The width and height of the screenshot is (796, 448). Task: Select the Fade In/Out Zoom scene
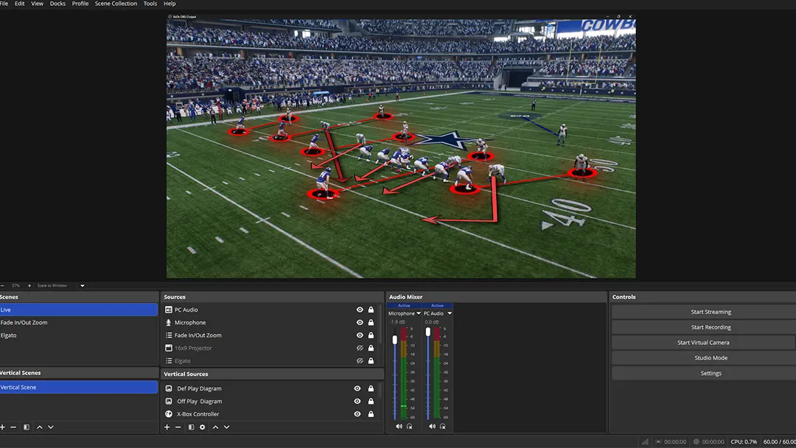(x=79, y=322)
